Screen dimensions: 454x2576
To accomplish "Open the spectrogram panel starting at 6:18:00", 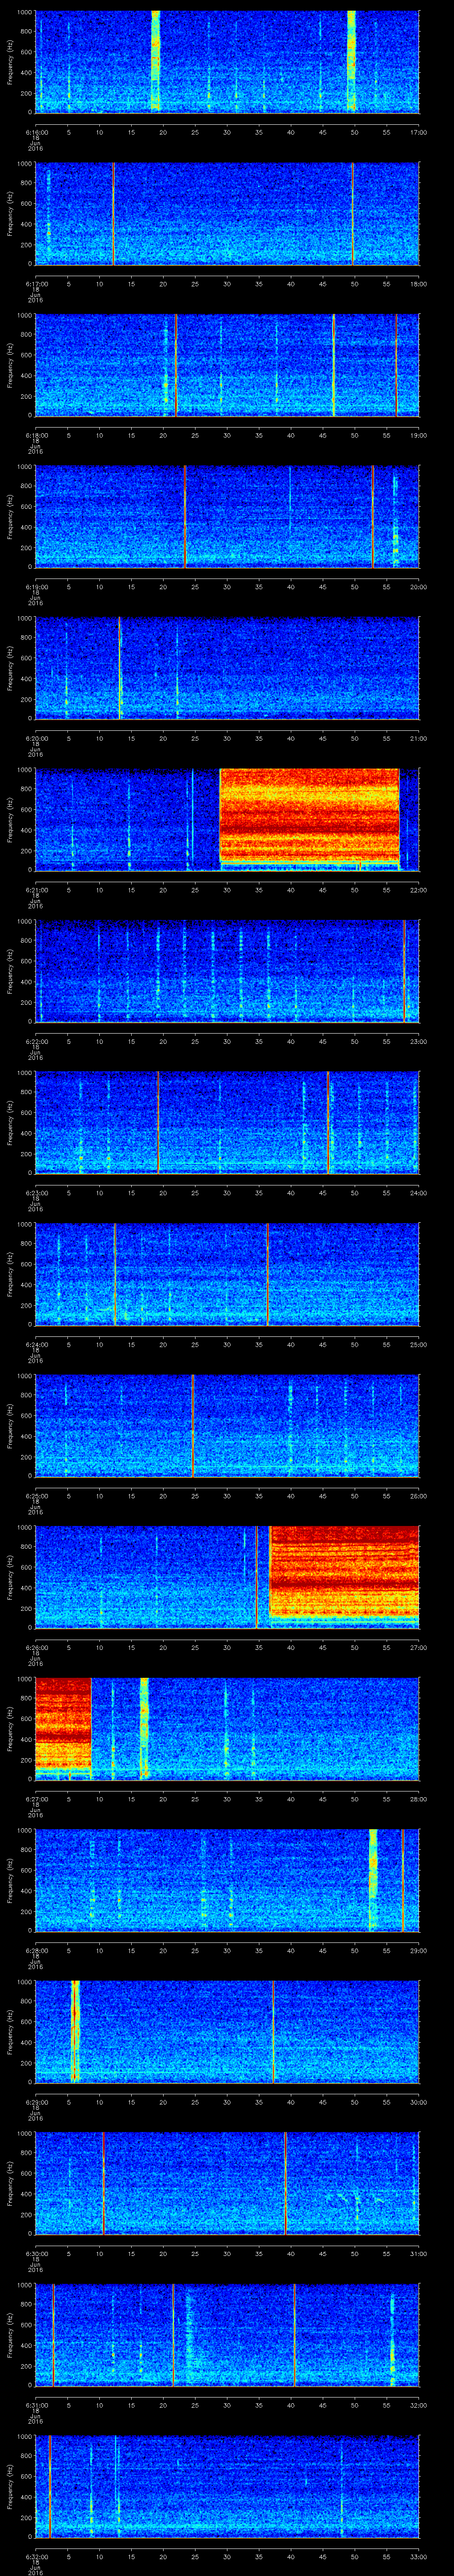I will 227,364.
